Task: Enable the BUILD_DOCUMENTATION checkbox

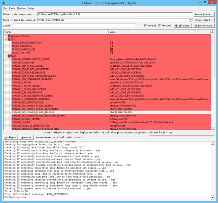Action: pos(111,43)
